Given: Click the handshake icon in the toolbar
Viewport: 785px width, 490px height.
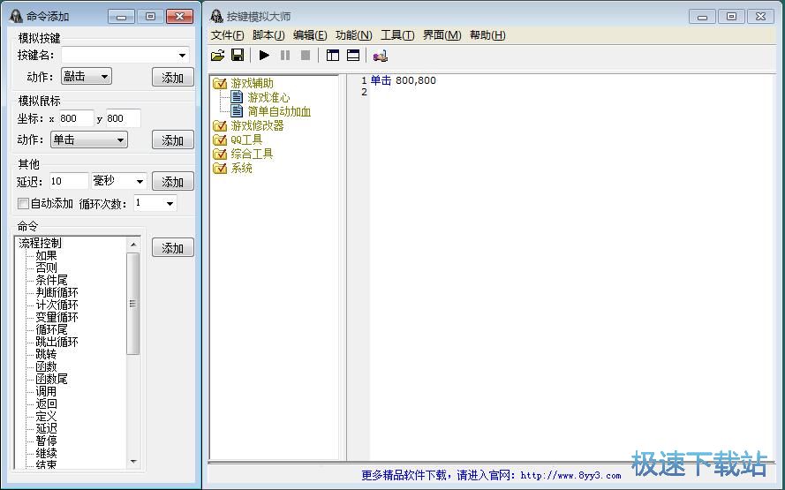Looking at the screenshot, I should coord(380,56).
